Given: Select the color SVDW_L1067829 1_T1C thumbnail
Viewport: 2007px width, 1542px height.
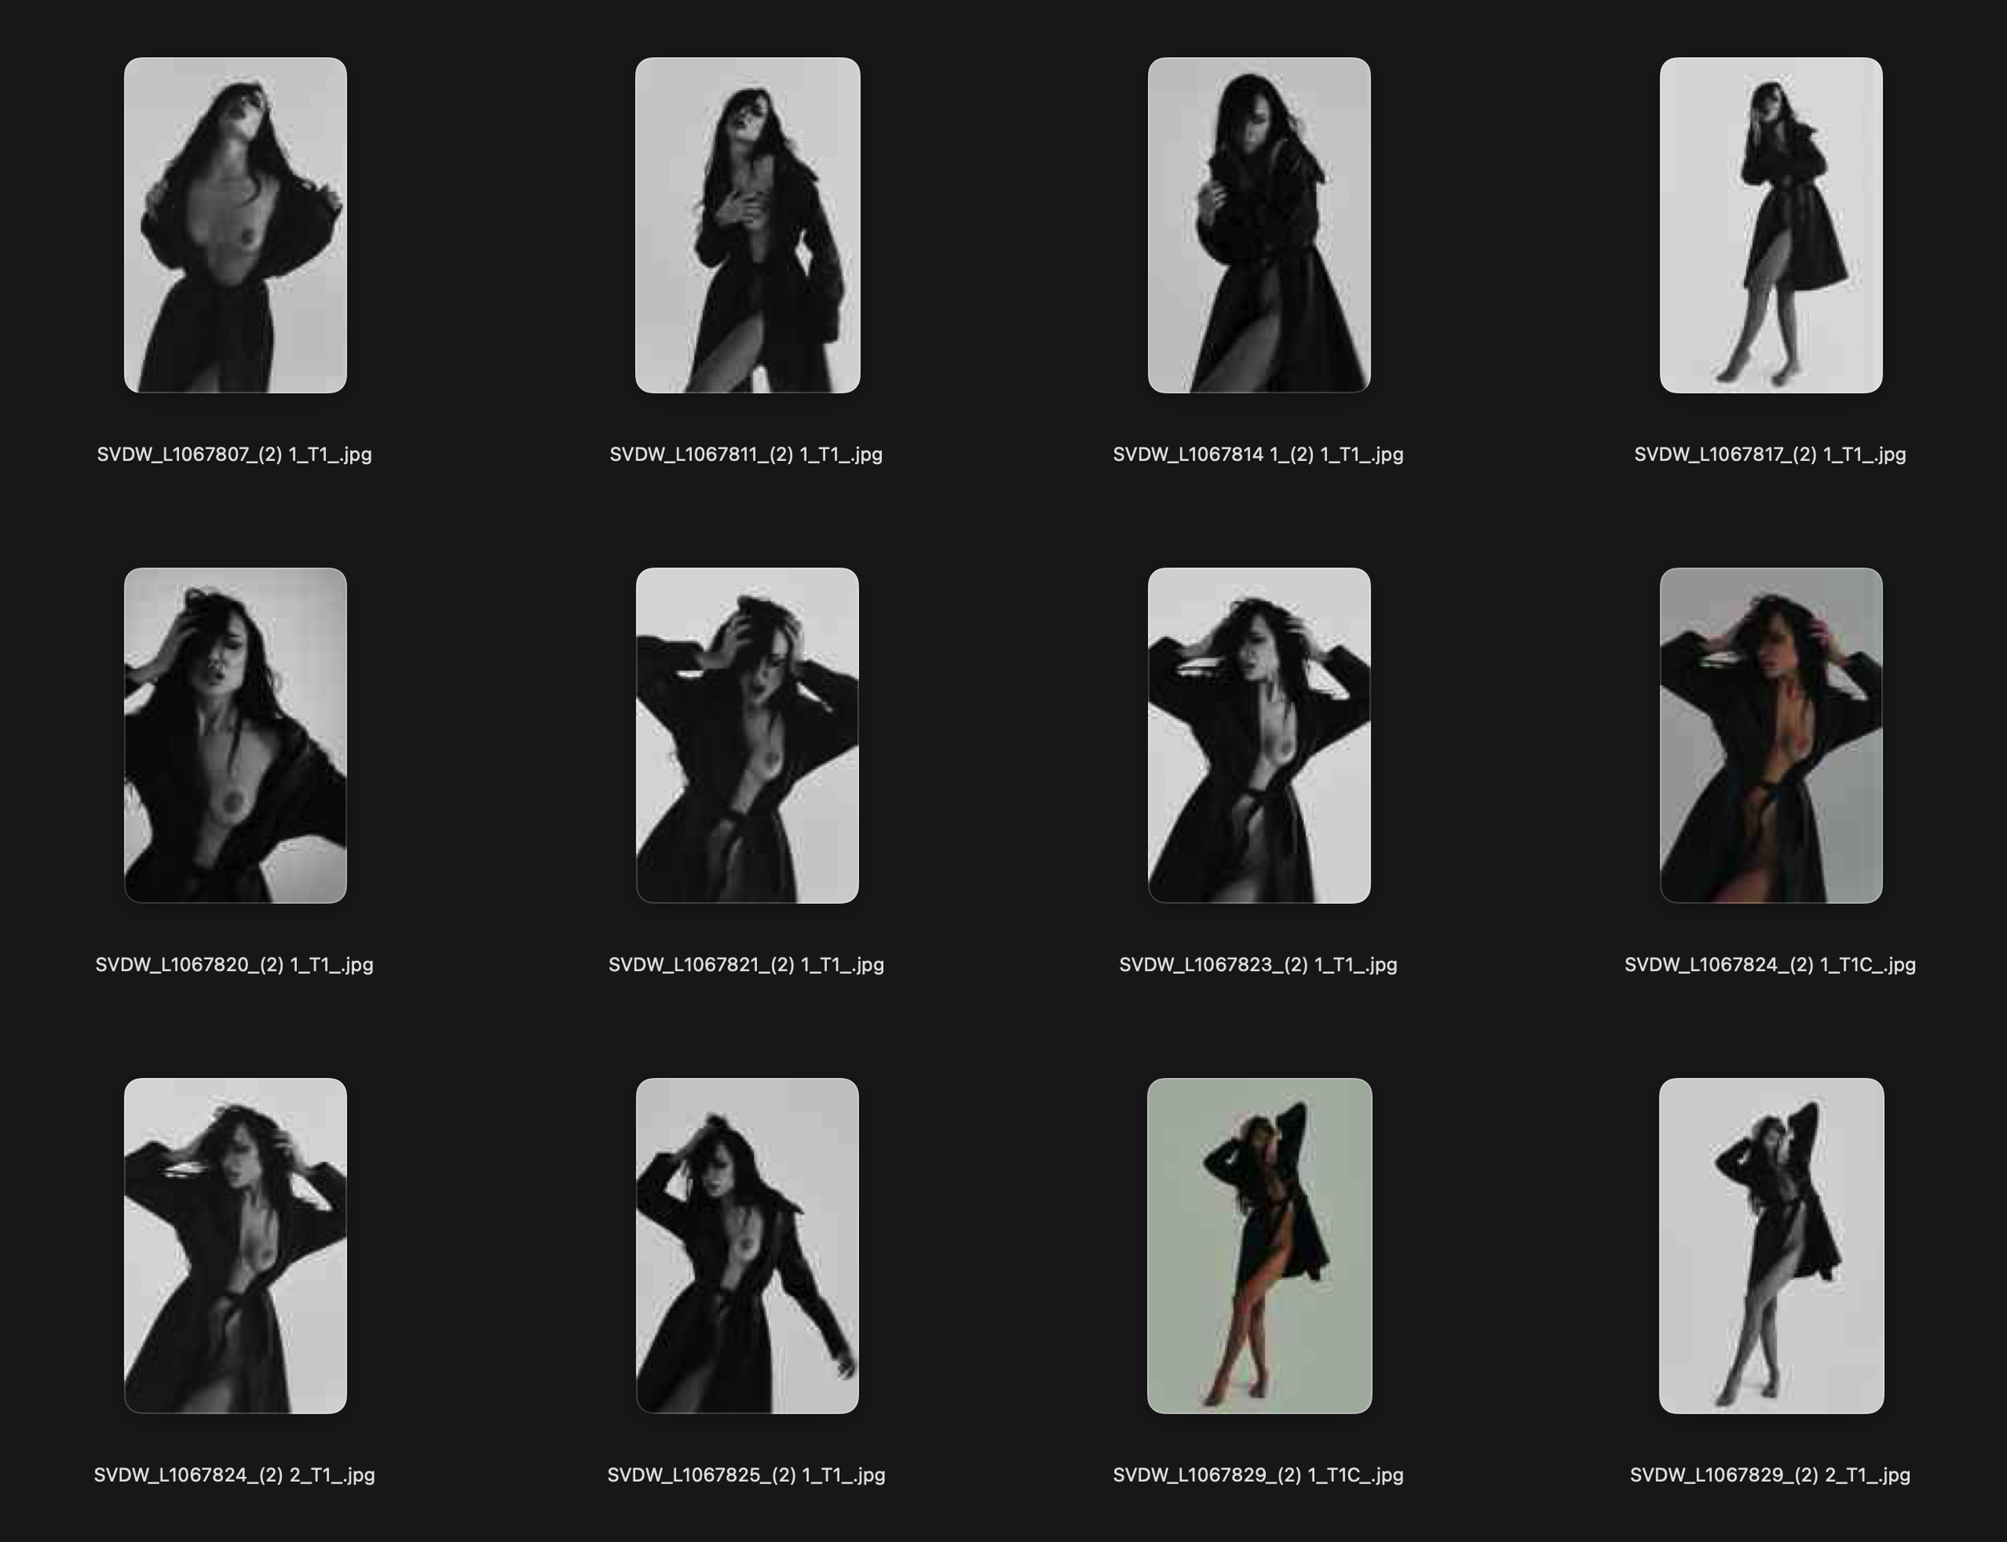Looking at the screenshot, I should [x=1259, y=1246].
